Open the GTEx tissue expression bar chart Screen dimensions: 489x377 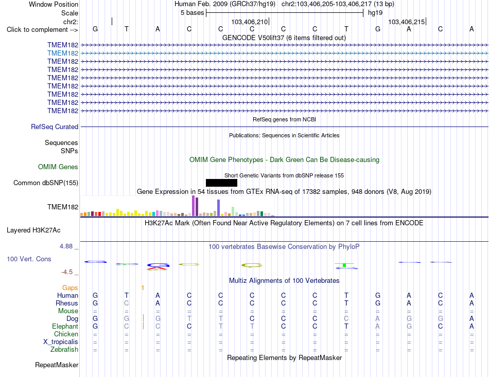pyautogui.click(x=177, y=206)
